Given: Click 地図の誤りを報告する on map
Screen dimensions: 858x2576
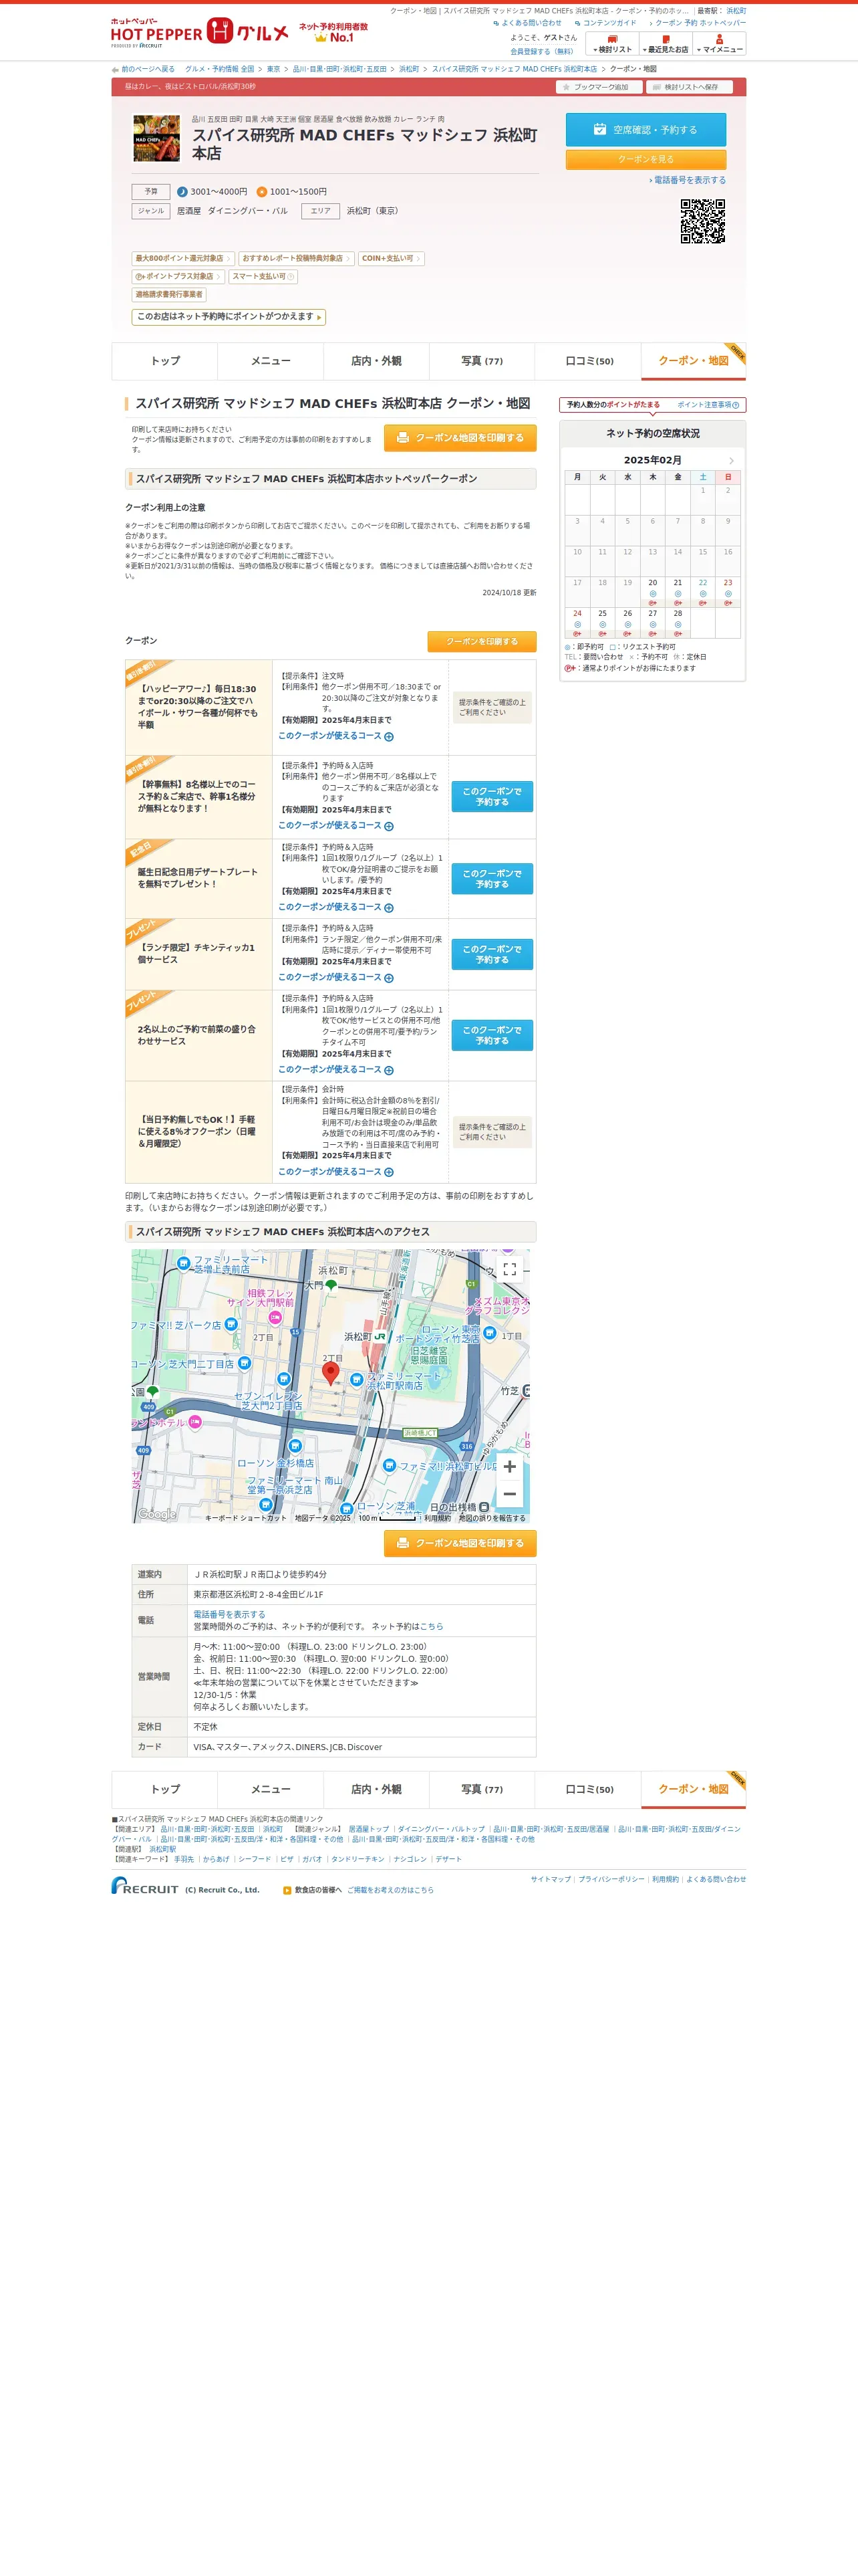Looking at the screenshot, I should coord(491,1518).
